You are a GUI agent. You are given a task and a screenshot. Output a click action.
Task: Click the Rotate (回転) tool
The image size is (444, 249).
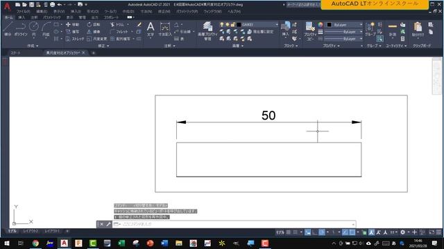pyautogui.click(x=94, y=25)
